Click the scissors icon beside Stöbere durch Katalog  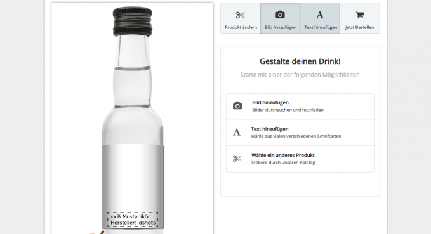(237, 158)
